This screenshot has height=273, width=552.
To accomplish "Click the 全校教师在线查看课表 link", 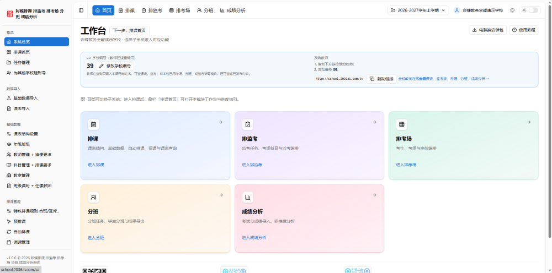I will pyautogui.click(x=444, y=79).
